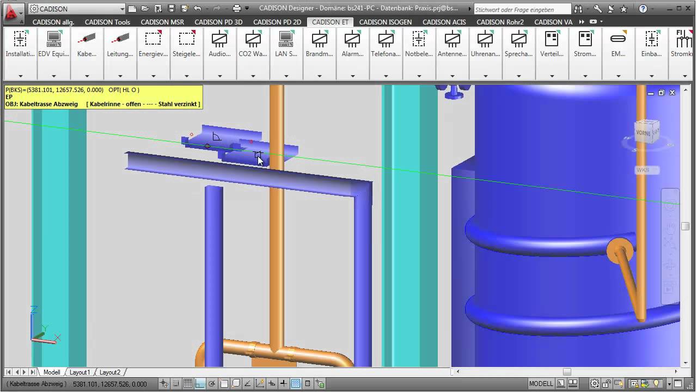The image size is (697, 392).
Task: Click the VORNE face of the ViewCube
Action: [x=644, y=132]
